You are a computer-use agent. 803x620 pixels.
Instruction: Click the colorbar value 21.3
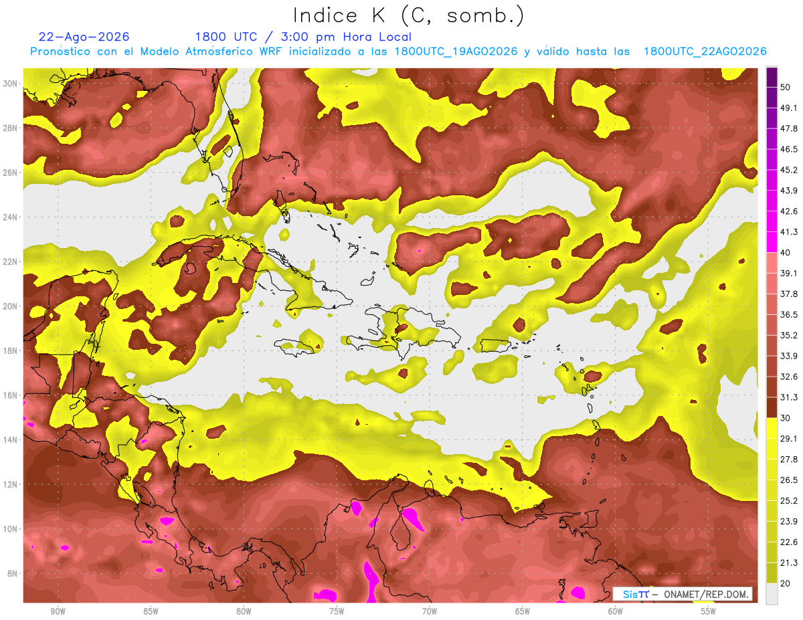pyautogui.click(x=789, y=562)
